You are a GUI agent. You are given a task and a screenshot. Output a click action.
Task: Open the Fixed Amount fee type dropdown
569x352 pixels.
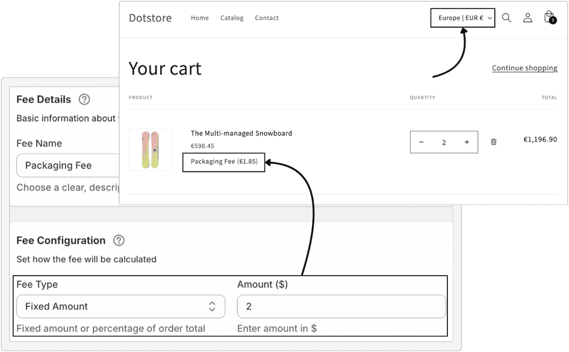click(x=120, y=306)
